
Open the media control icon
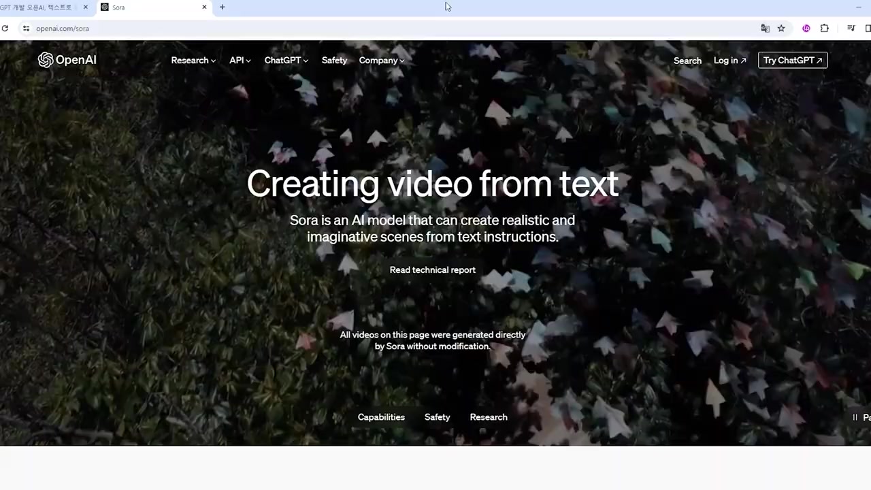pyautogui.click(x=851, y=28)
